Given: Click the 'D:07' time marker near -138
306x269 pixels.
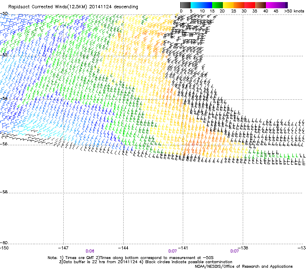Looking at the screenshot, I should [x=234, y=251].
